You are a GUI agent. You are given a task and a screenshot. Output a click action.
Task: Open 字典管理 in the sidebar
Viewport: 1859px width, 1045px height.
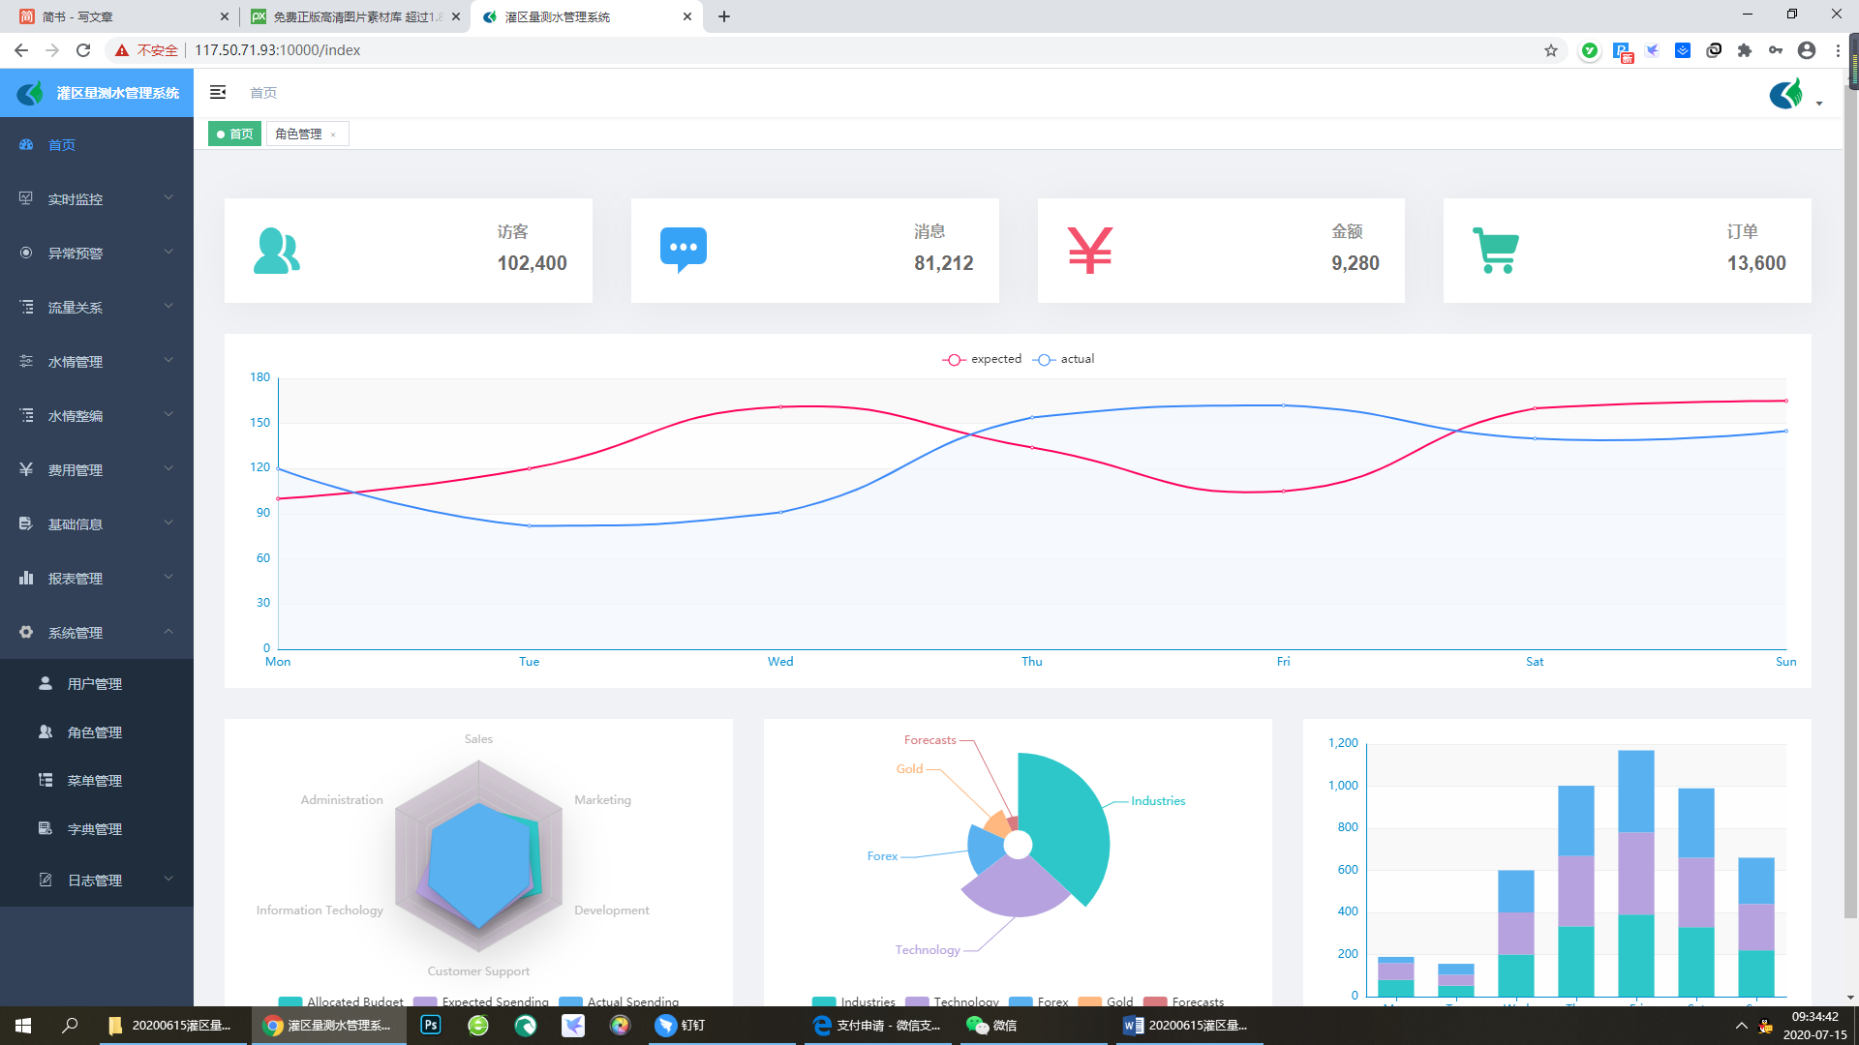pos(94,829)
